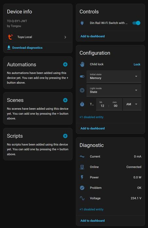
Task: Click the Voltage 234.1 V value
Action: coord(136,198)
